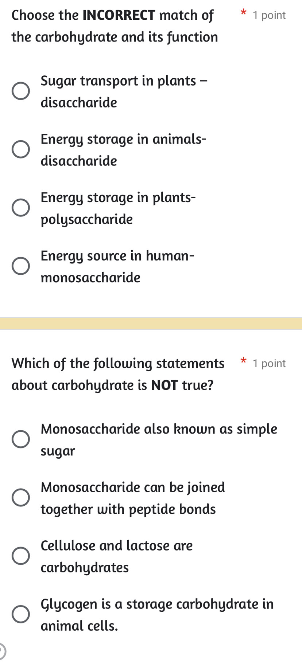
Task: Select the radio button for Sugar transport in plants
Action: click(x=21, y=91)
